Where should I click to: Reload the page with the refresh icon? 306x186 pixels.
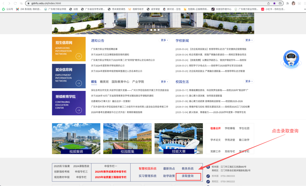pyautogui.click(x=16, y=3)
